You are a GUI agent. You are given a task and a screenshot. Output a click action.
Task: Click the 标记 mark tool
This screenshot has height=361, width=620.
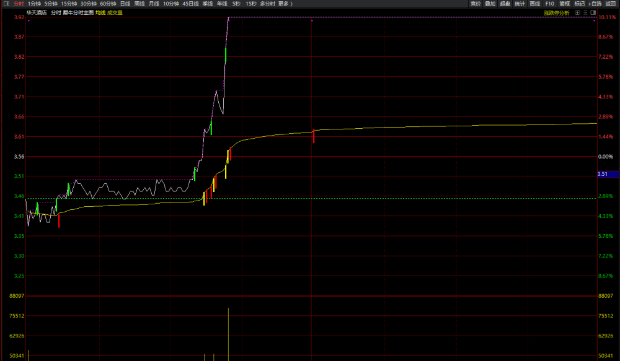click(x=579, y=4)
